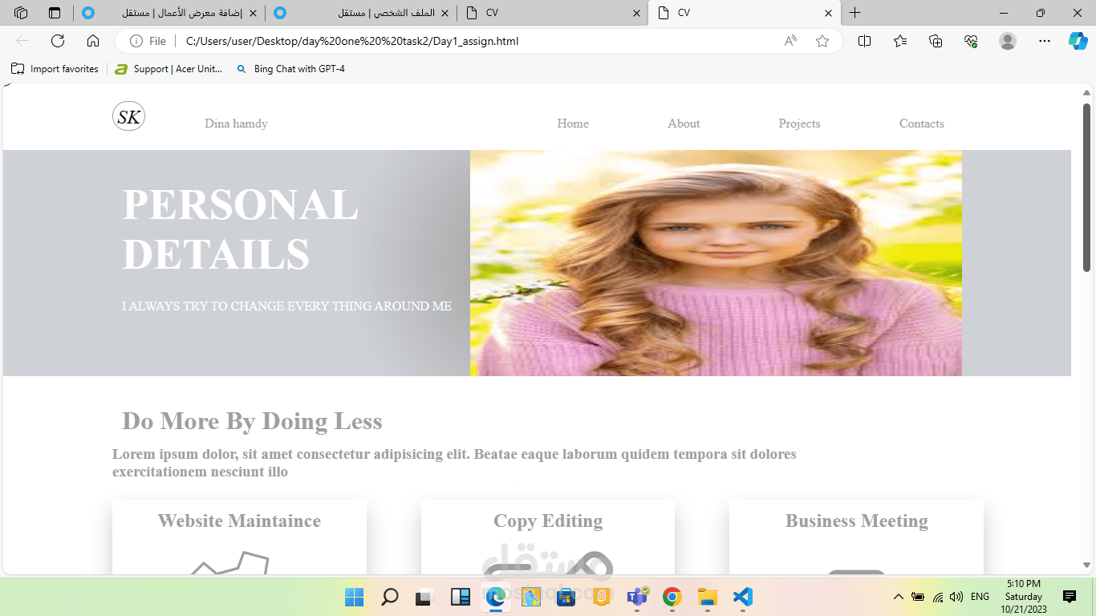Open the Wi-Fi network tray icon
The image size is (1096, 616).
click(x=938, y=597)
